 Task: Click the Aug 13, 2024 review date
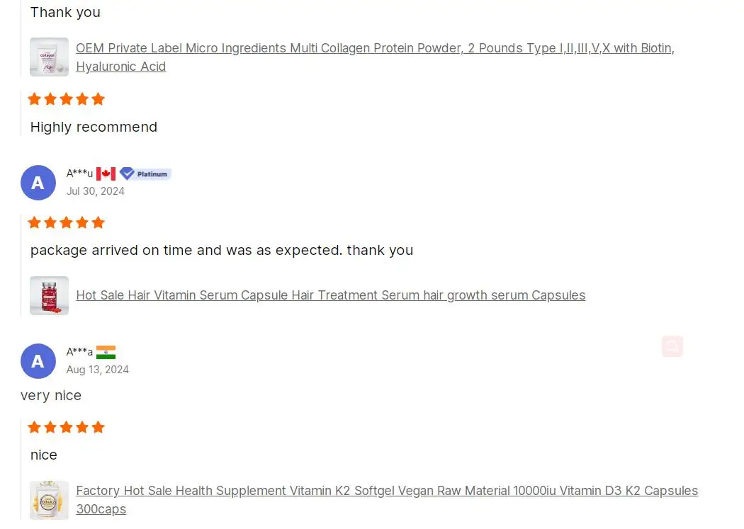(97, 369)
